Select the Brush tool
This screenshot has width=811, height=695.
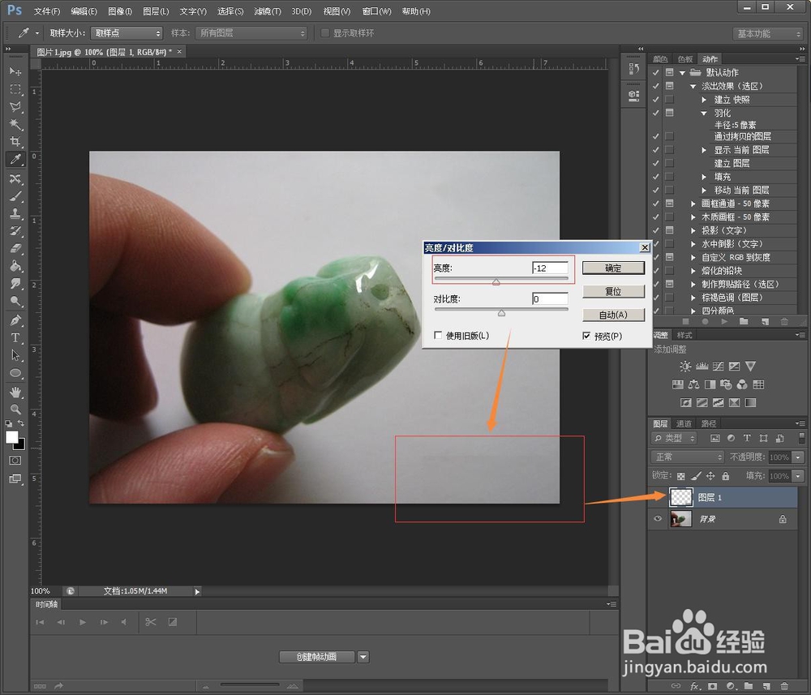click(x=15, y=196)
